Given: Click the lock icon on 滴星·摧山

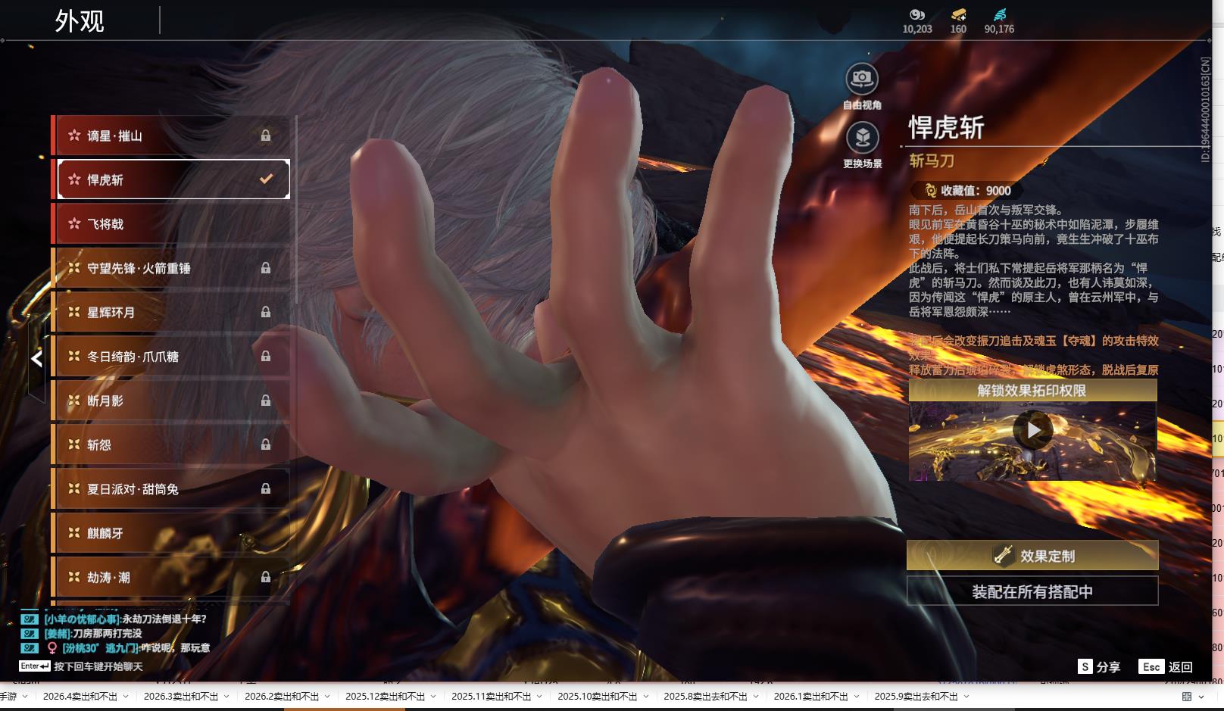Looking at the screenshot, I should coord(266,136).
